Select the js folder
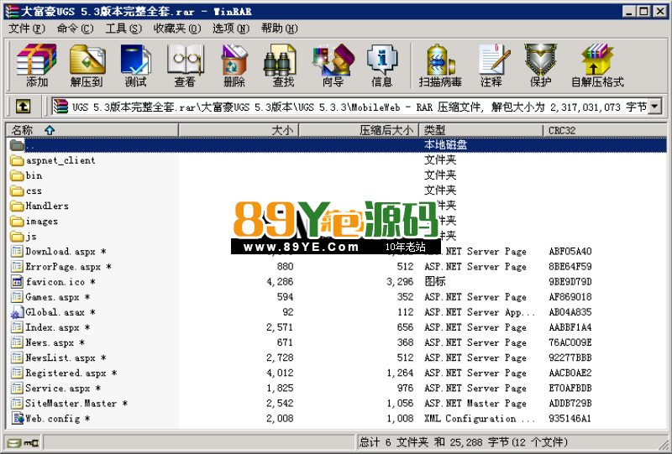The width and height of the screenshot is (672, 454). pyautogui.click(x=24, y=237)
